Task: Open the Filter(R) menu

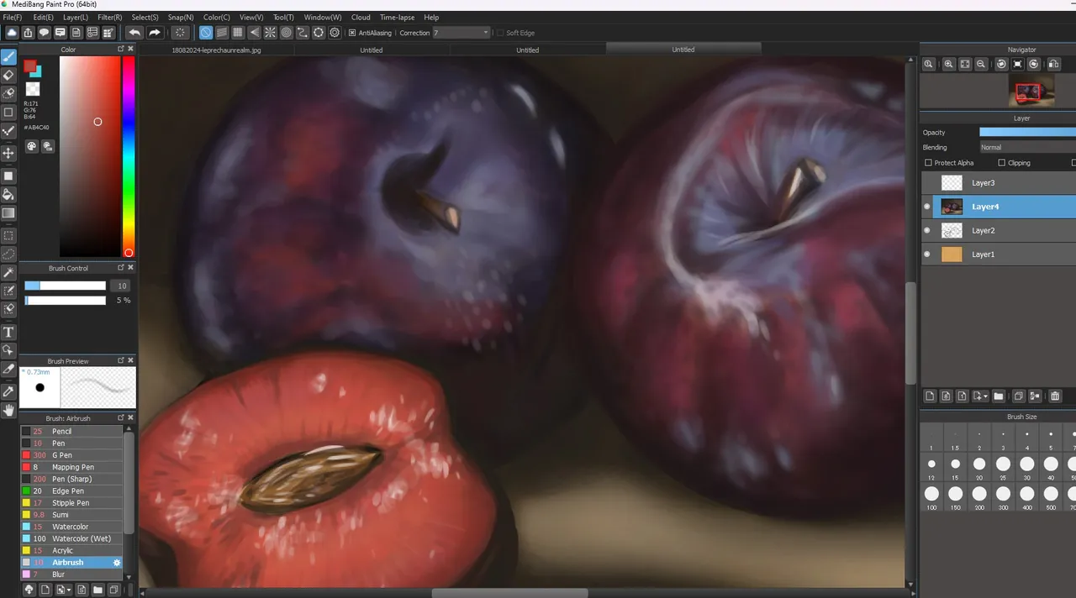Action: 109,17
